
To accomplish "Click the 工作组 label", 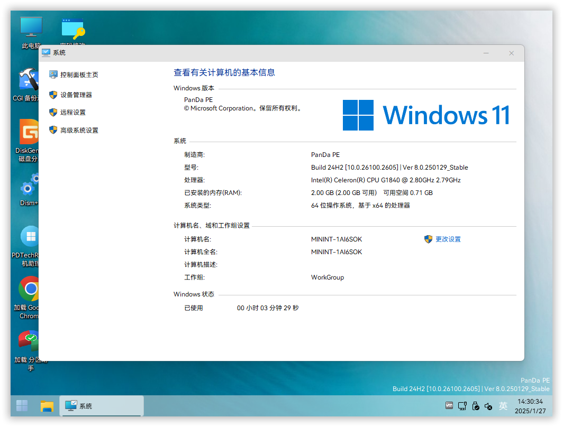I will [x=194, y=277].
